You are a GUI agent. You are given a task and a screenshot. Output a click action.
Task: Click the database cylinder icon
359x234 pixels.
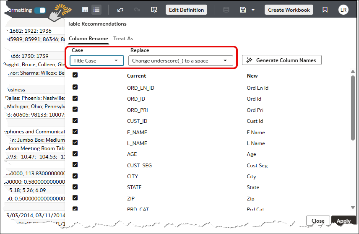click(x=226, y=10)
